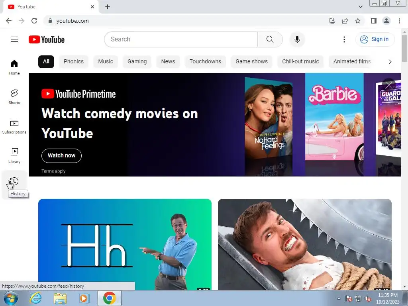Share this page icon
Screen dimensions: 408x306
pos(345,21)
